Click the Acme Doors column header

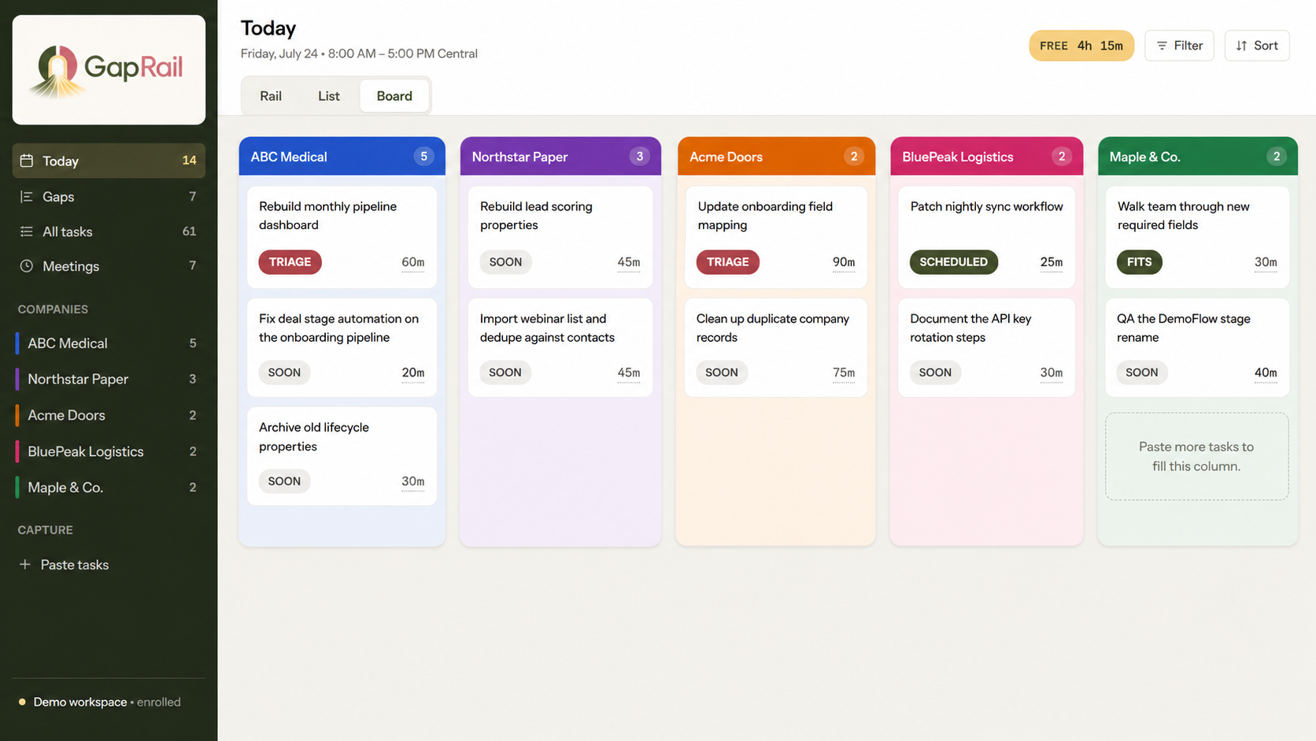point(776,157)
